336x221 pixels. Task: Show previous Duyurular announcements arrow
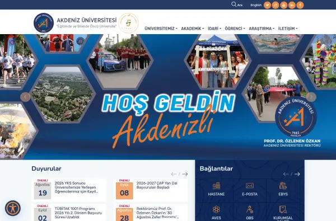[x=174, y=174]
